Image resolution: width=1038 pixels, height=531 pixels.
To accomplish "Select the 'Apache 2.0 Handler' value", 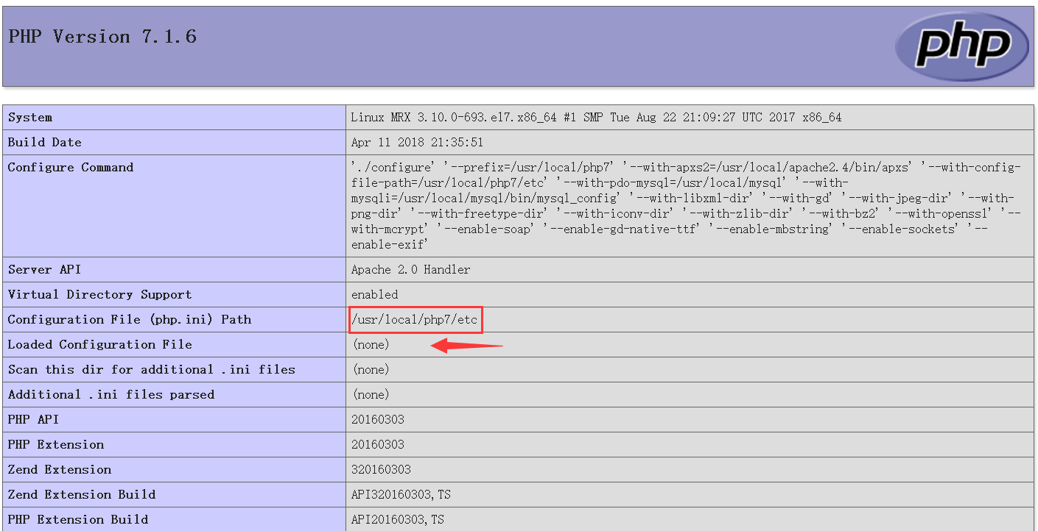I will pyautogui.click(x=410, y=270).
